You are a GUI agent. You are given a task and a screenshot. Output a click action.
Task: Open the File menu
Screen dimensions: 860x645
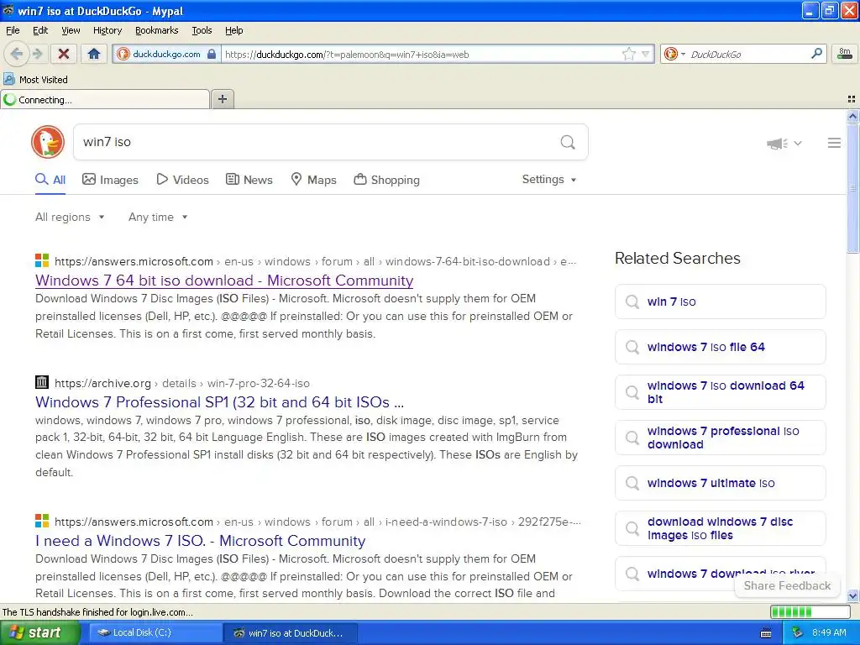(13, 30)
